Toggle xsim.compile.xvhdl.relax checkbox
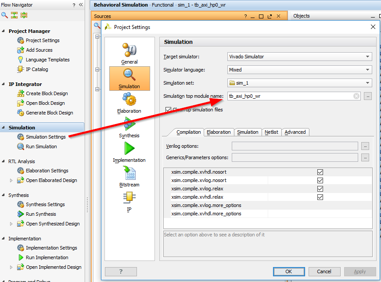This screenshot has height=282, width=381. coord(320,197)
